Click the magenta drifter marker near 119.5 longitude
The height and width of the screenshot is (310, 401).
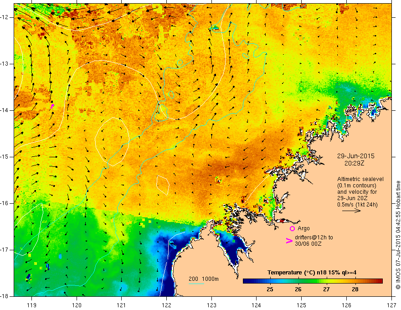tap(52, 106)
